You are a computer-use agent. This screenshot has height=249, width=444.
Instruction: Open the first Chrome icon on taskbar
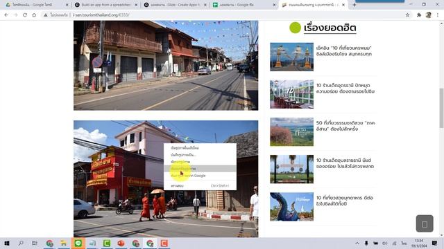pyautogui.click(x=49, y=243)
